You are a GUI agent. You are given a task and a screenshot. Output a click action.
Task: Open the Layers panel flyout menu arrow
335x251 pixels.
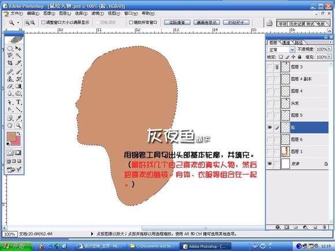tap(330, 43)
